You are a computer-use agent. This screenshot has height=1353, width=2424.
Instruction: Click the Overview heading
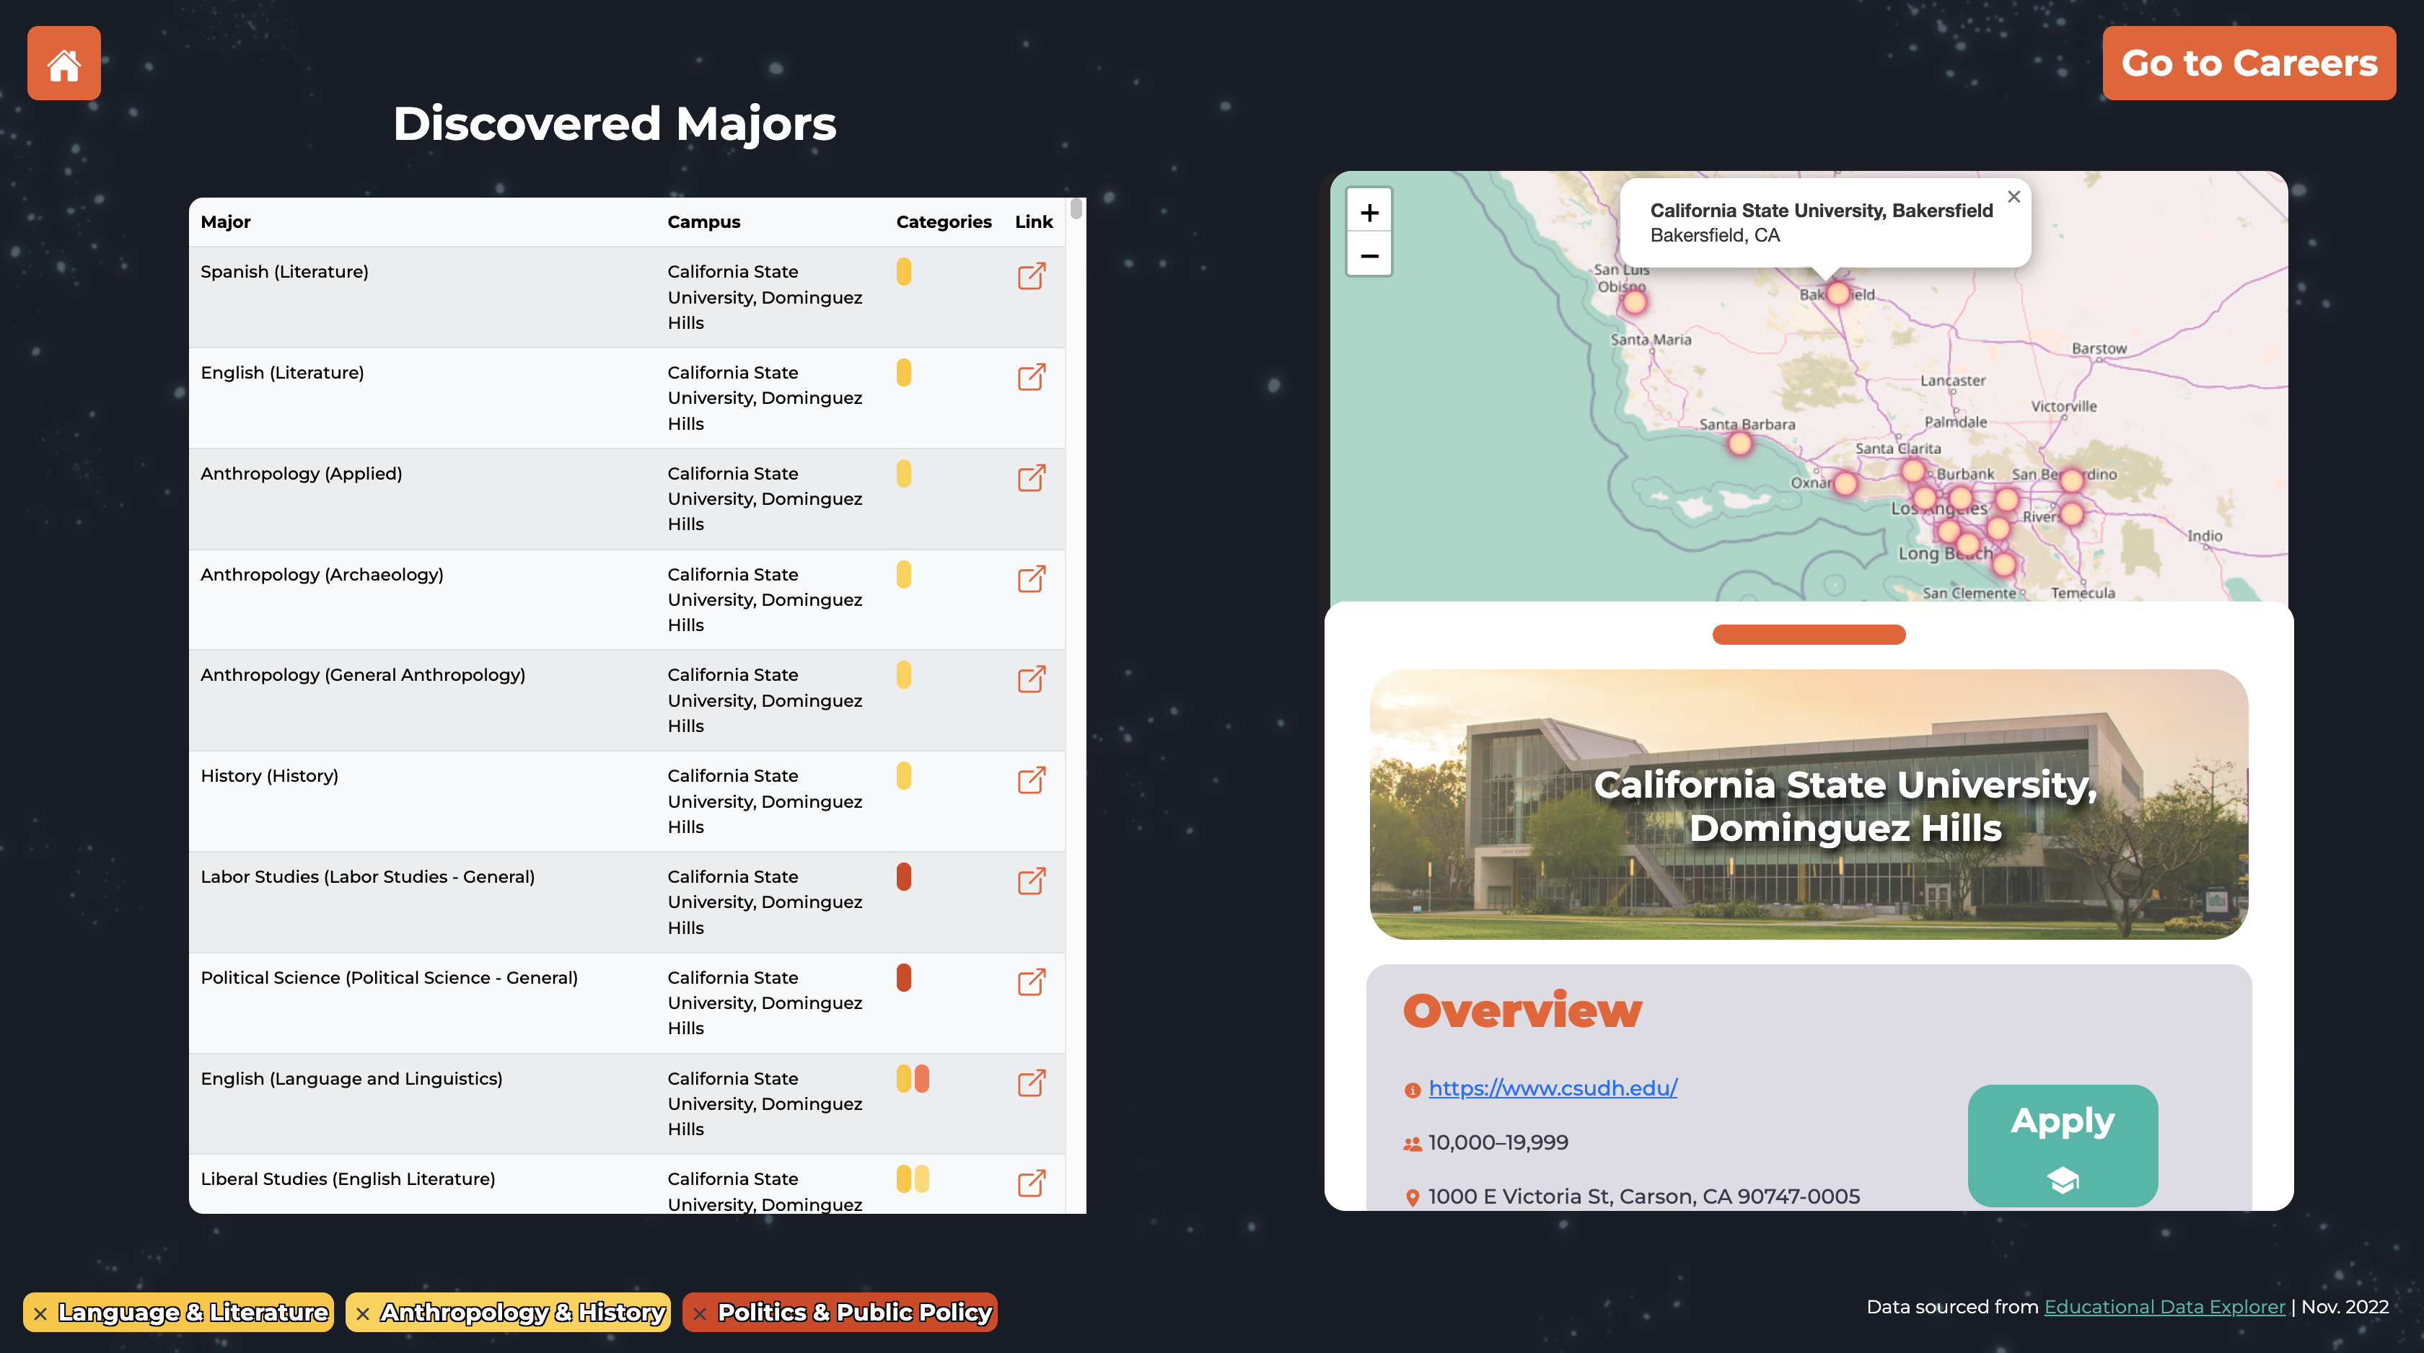[1521, 1010]
